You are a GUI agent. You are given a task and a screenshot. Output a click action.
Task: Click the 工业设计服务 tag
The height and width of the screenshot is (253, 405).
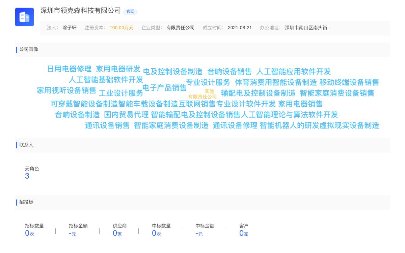121,93
